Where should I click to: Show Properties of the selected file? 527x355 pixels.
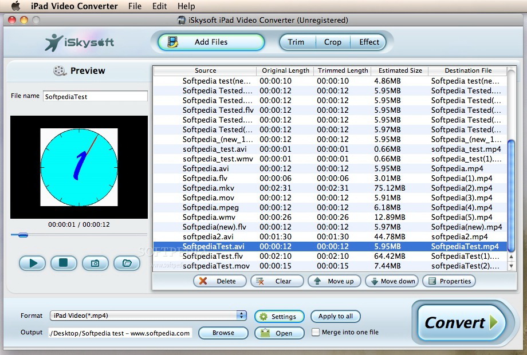(x=449, y=281)
